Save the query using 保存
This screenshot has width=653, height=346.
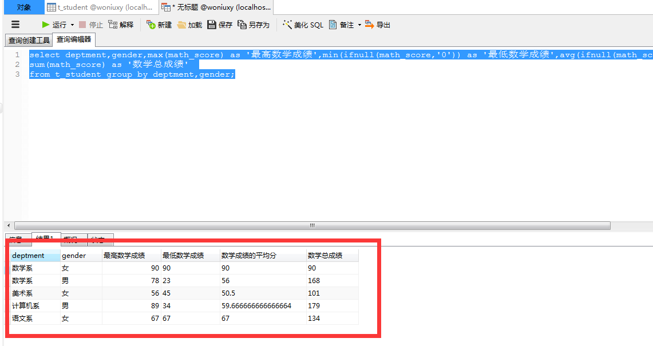(x=220, y=25)
